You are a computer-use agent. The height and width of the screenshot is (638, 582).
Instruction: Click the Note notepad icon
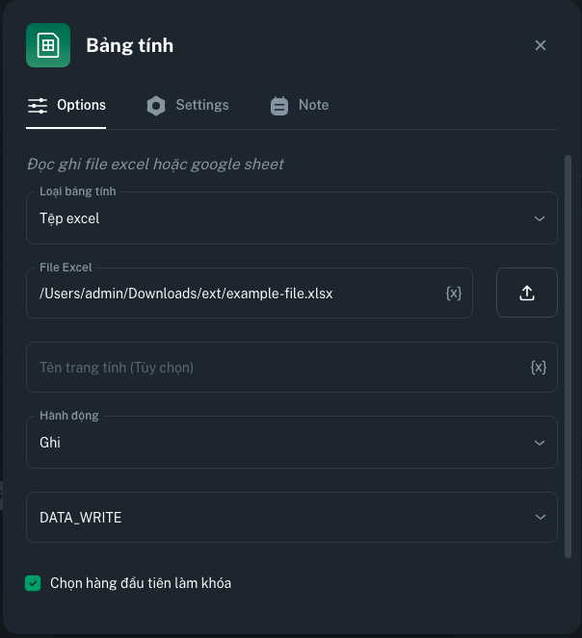point(279,106)
